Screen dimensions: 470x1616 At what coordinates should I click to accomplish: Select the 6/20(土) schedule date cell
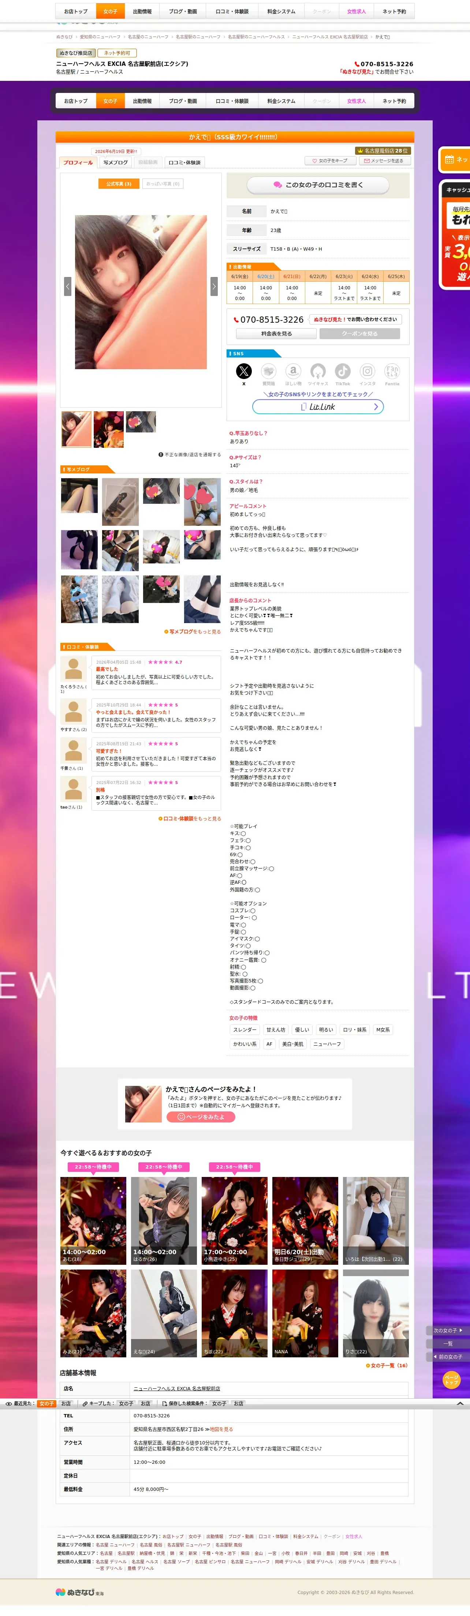266,276
